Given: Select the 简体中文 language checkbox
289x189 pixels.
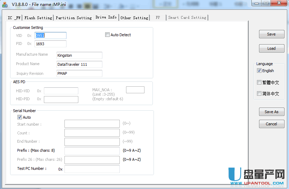Looking at the screenshot, I should pos(259,94).
